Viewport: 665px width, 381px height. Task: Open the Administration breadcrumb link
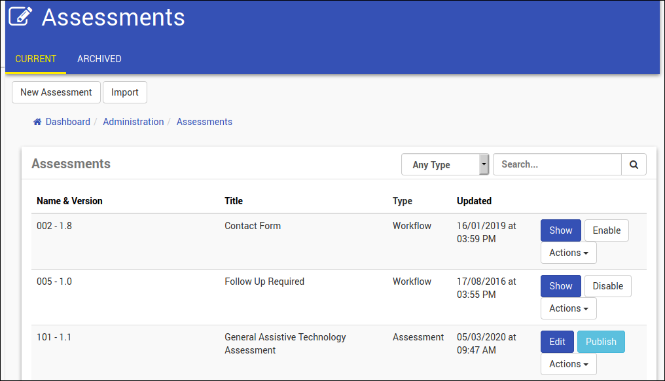[x=134, y=122]
